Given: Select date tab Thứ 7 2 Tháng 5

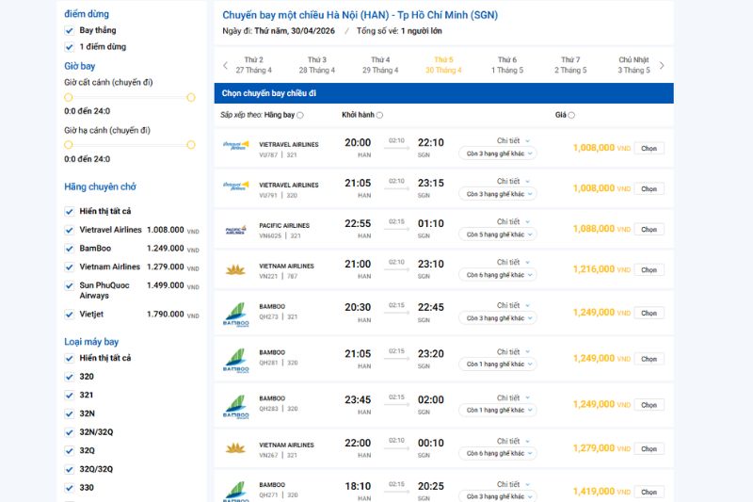Looking at the screenshot, I should [570, 65].
